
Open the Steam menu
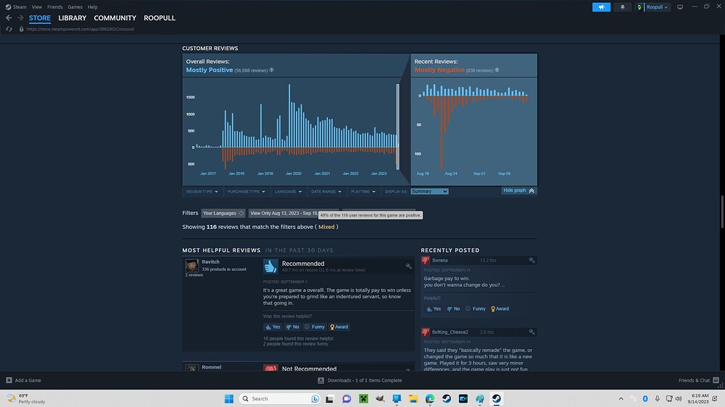(x=16, y=7)
